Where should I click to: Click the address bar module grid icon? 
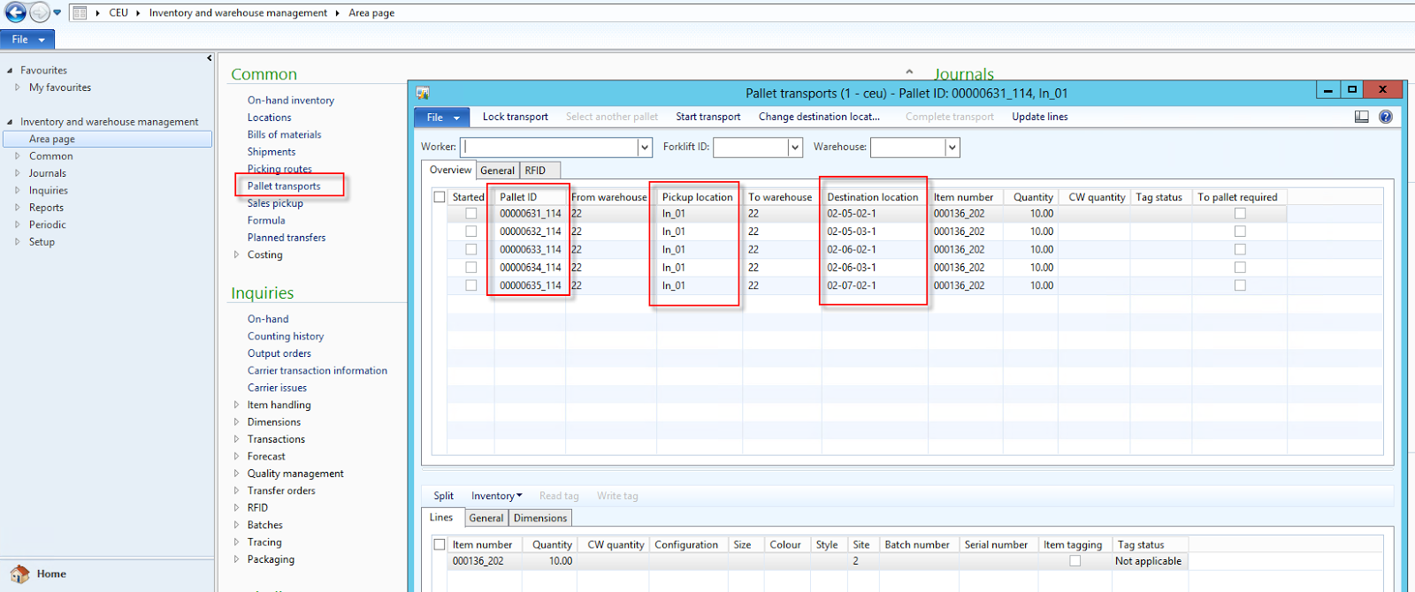(x=80, y=12)
